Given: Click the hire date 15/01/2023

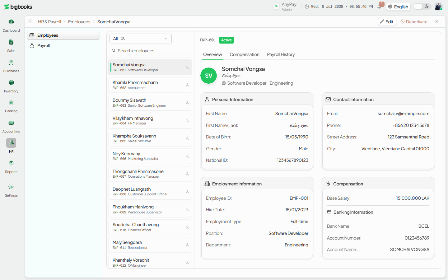Looking at the screenshot, I should (x=296, y=210).
